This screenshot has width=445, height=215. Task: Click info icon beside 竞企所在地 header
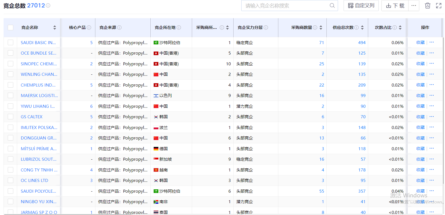179,28
